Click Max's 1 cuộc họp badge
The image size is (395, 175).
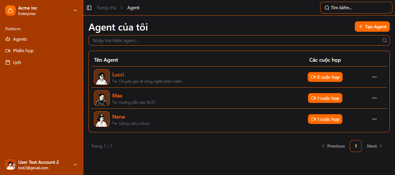(x=325, y=98)
